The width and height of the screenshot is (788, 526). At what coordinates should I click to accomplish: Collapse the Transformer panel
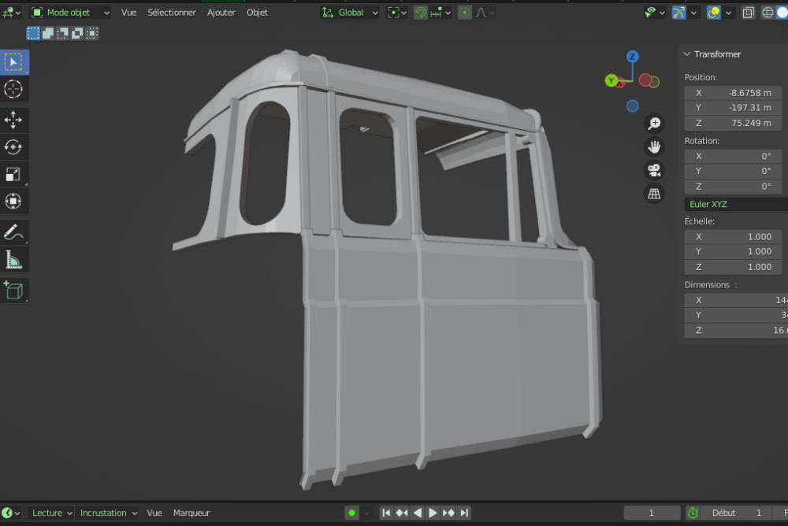point(687,54)
